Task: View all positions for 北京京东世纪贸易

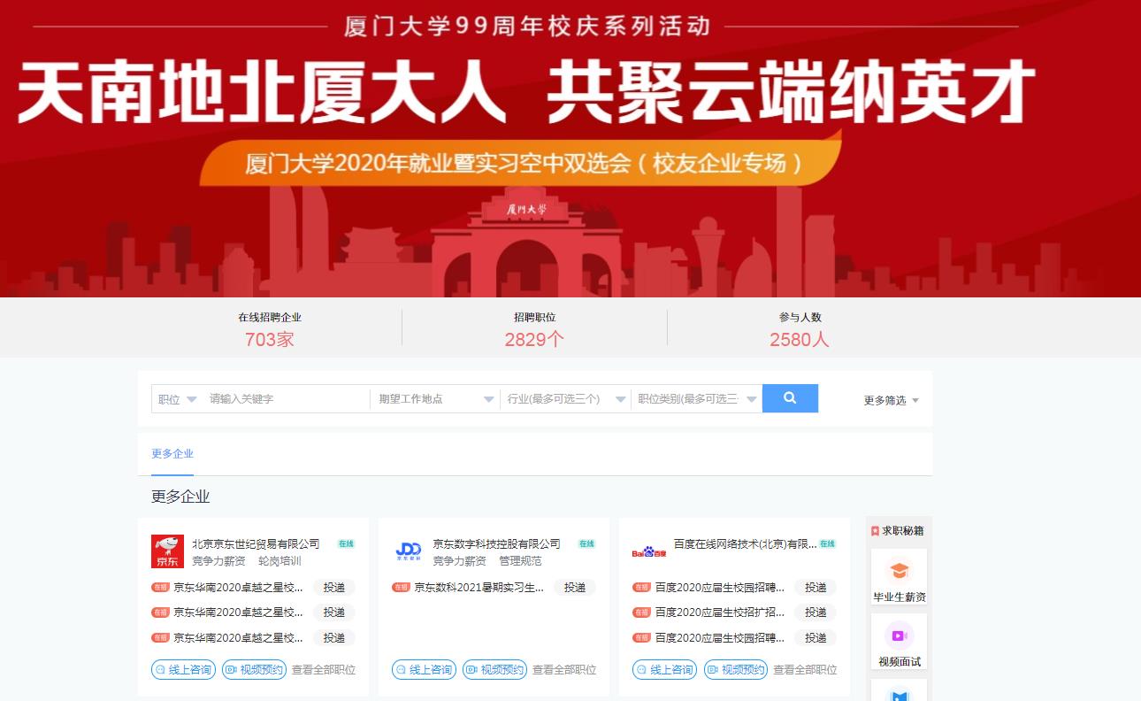Action: pyautogui.click(x=324, y=670)
